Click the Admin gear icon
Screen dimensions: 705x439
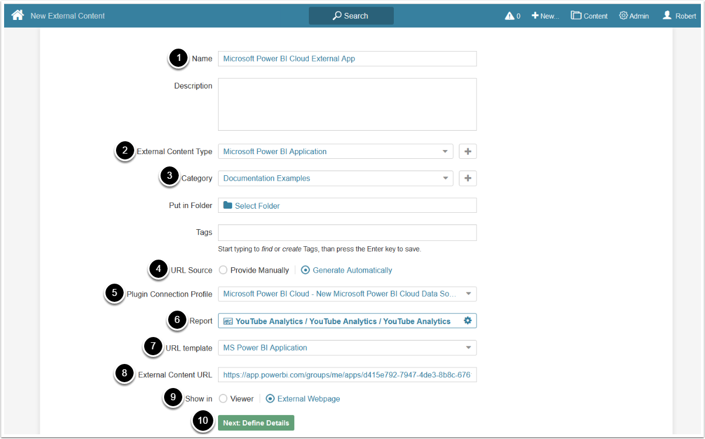tap(624, 15)
